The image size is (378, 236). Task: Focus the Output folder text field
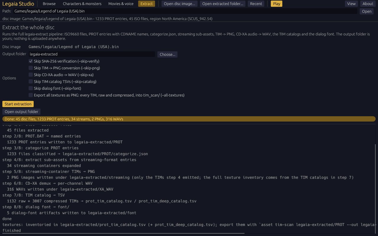point(92,54)
